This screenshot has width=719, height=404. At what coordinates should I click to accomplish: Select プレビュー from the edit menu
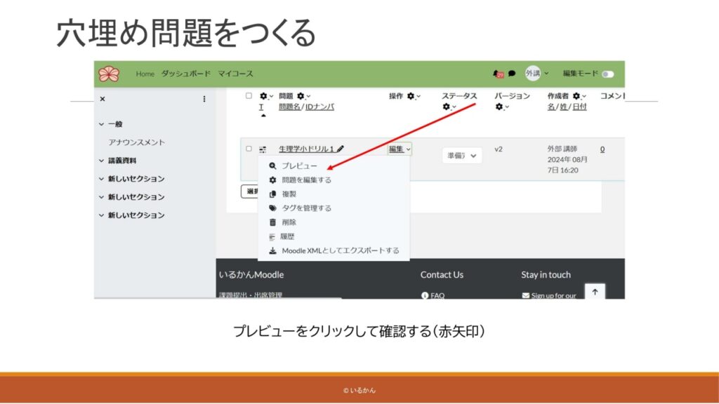click(x=299, y=166)
